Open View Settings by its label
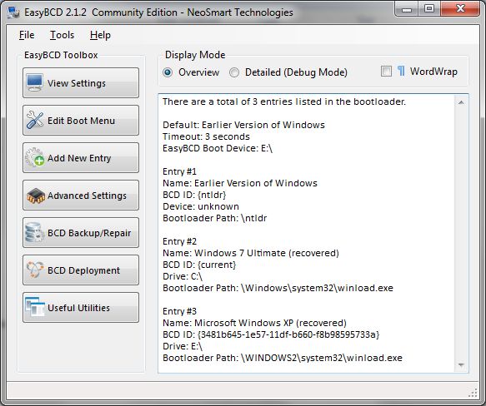 tap(77, 83)
